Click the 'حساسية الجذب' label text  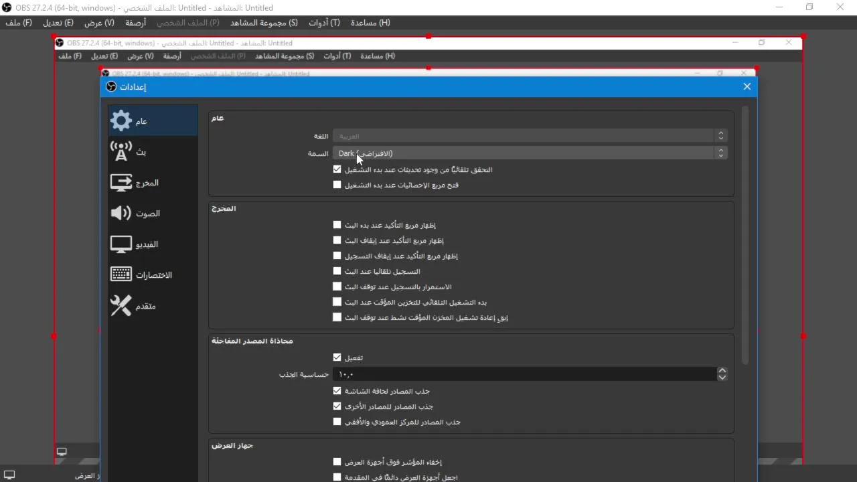point(304,374)
